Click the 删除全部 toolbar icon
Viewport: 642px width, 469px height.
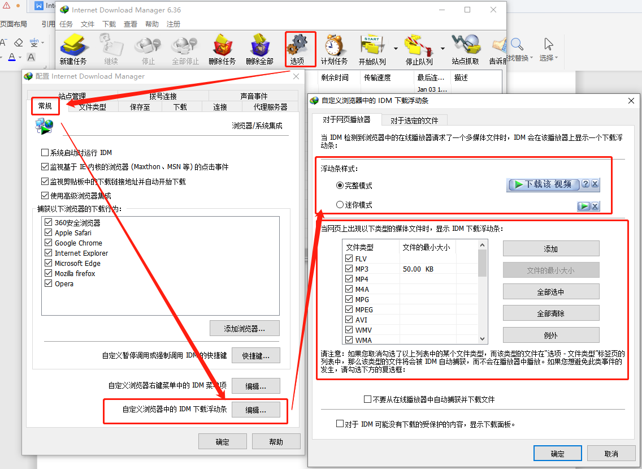260,45
